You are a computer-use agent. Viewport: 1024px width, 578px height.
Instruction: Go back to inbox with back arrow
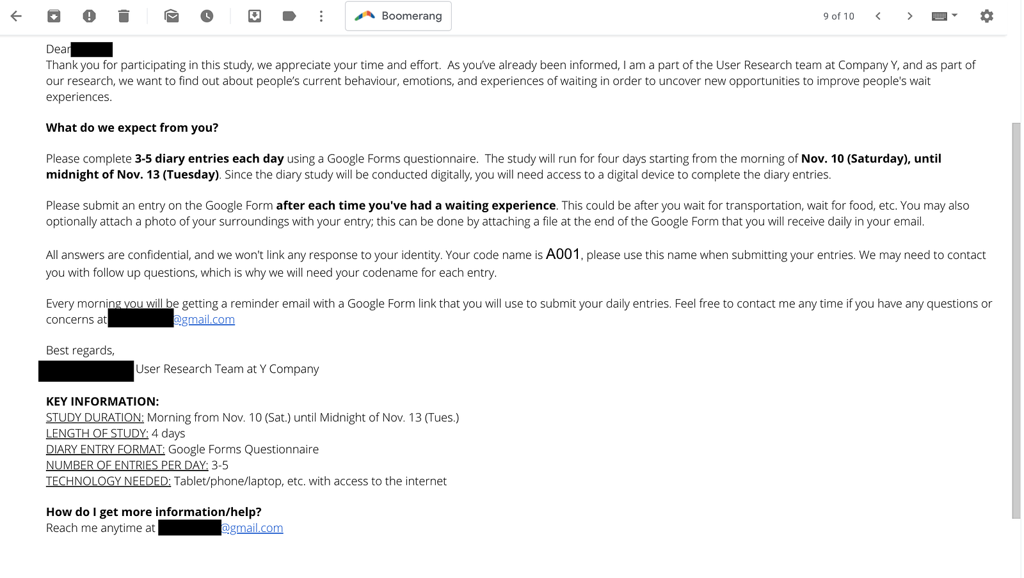tap(17, 16)
